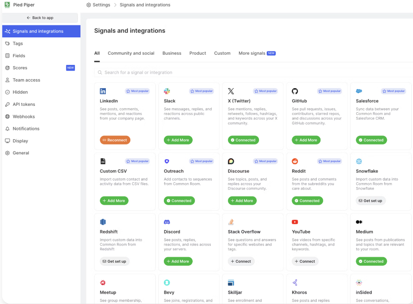Open the Business signals tab
Image resolution: width=413 pixels, height=304 pixels.
click(x=172, y=53)
